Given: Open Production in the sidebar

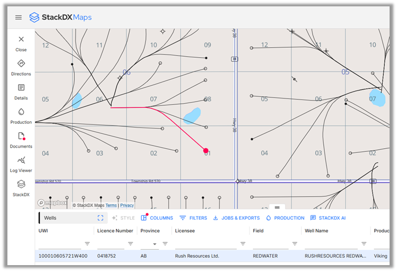Looking at the screenshot, I should coord(21,115).
